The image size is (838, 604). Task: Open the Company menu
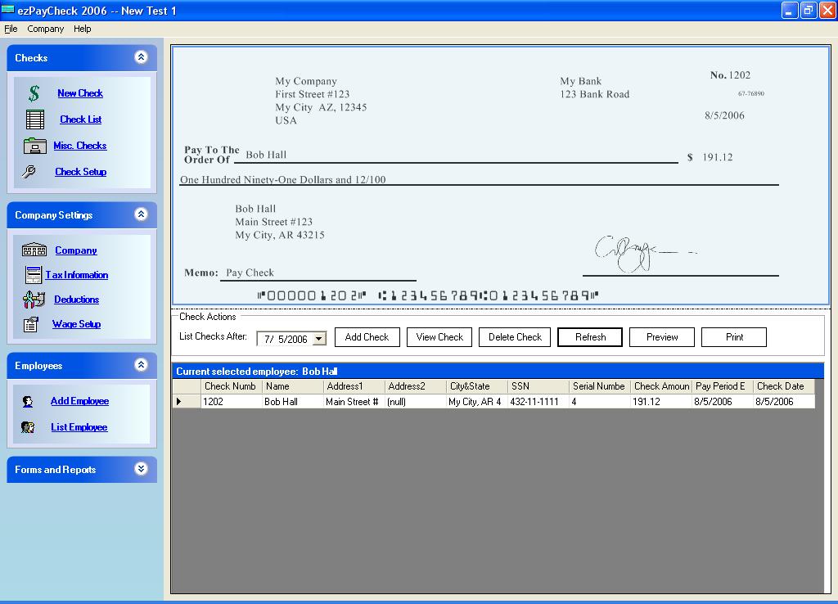point(45,29)
